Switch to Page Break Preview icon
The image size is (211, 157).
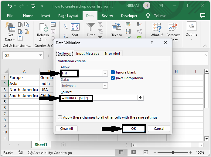pos(146,152)
